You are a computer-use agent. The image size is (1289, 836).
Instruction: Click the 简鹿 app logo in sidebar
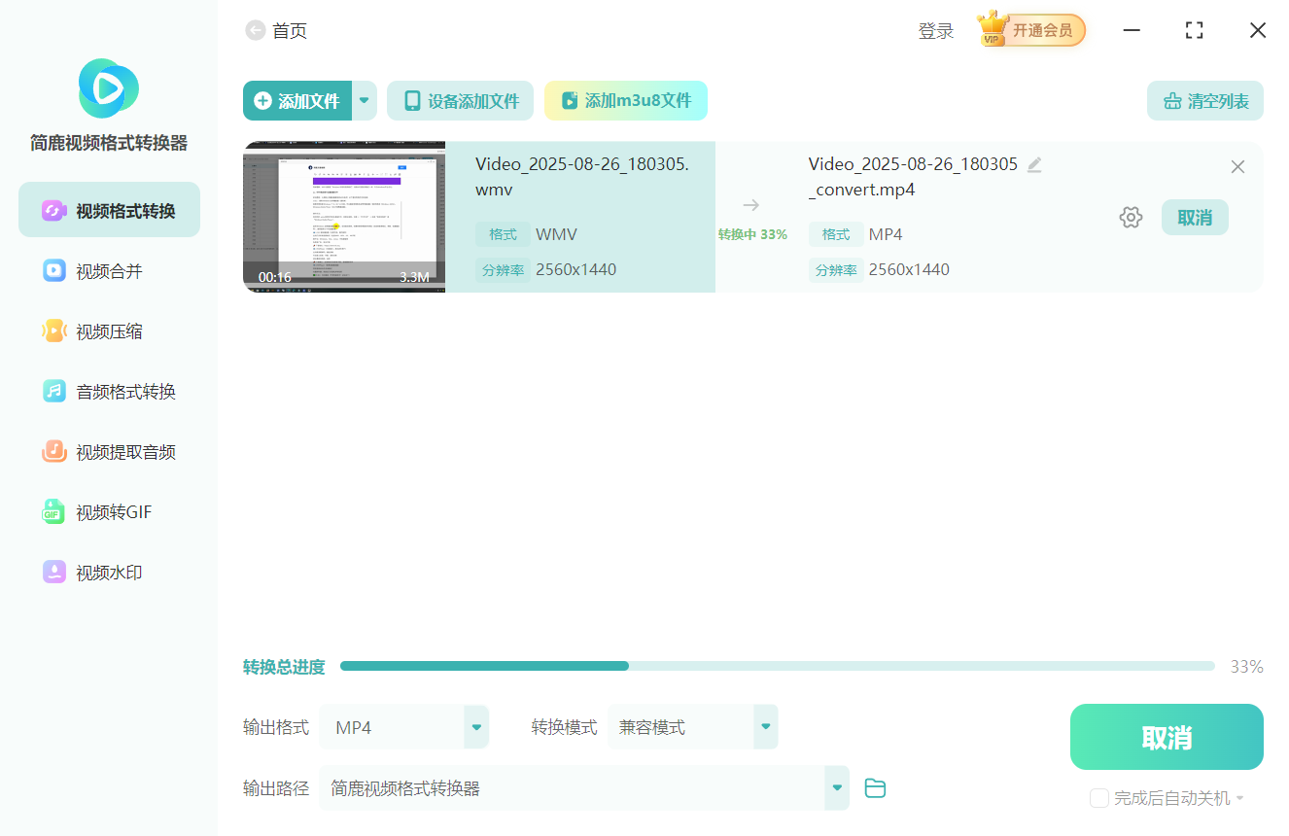click(x=108, y=89)
